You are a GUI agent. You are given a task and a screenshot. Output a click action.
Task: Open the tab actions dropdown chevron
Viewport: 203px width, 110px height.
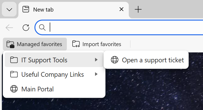coord(9,9)
